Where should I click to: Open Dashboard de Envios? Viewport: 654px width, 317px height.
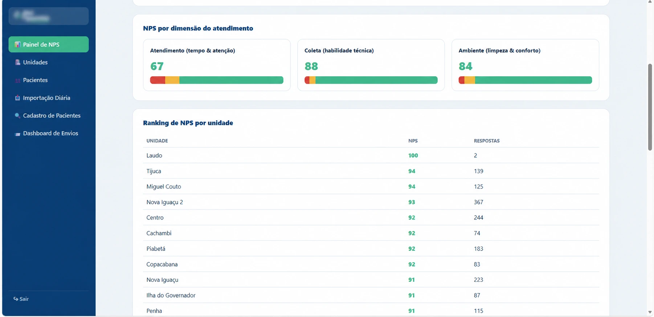49,133
